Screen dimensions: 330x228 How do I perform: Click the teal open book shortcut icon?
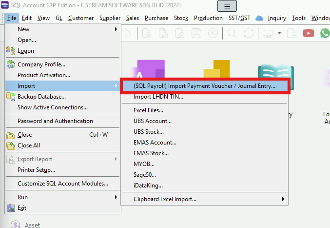(276, 72)
